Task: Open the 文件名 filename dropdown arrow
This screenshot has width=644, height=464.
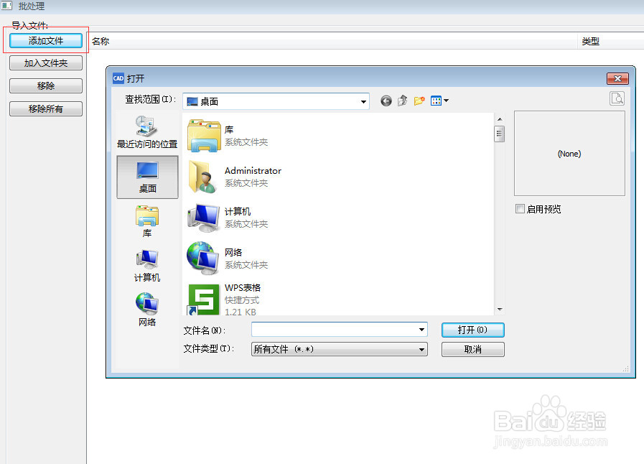Action: [x=421, y=329]
